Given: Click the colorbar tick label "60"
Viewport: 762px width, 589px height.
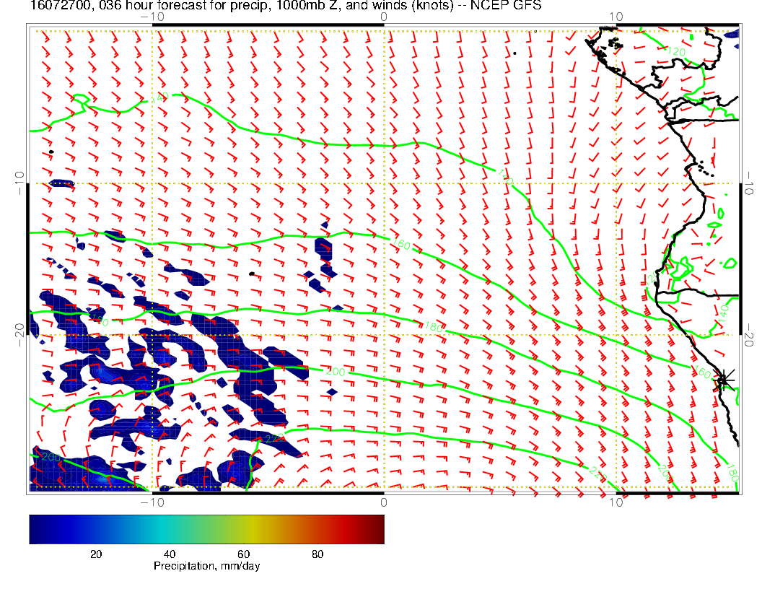Looking at the screenshot, I should click(x=243, y=554).
